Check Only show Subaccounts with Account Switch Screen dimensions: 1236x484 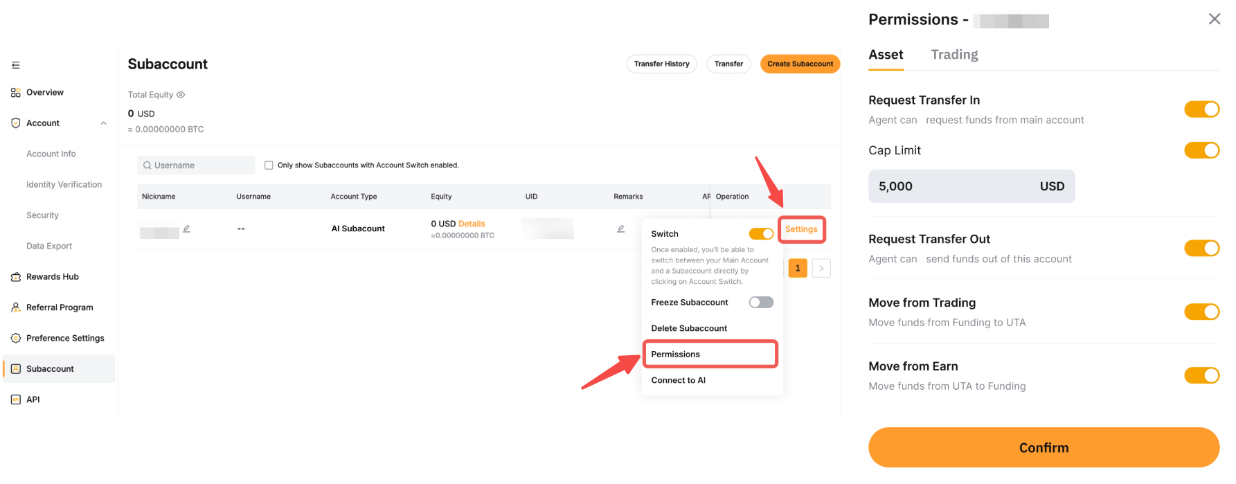point(269,165)
